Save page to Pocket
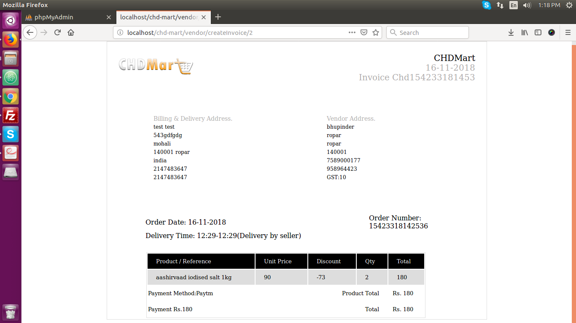The width and height of the screenshot is (576, 323). (x=364, y=32)
